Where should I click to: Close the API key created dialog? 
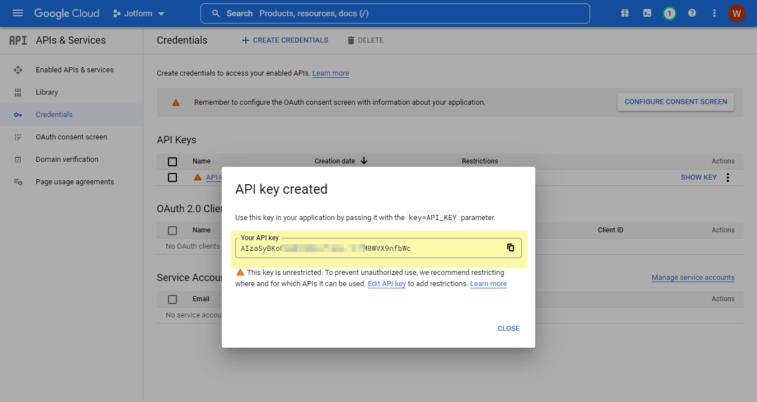[508, 329]
